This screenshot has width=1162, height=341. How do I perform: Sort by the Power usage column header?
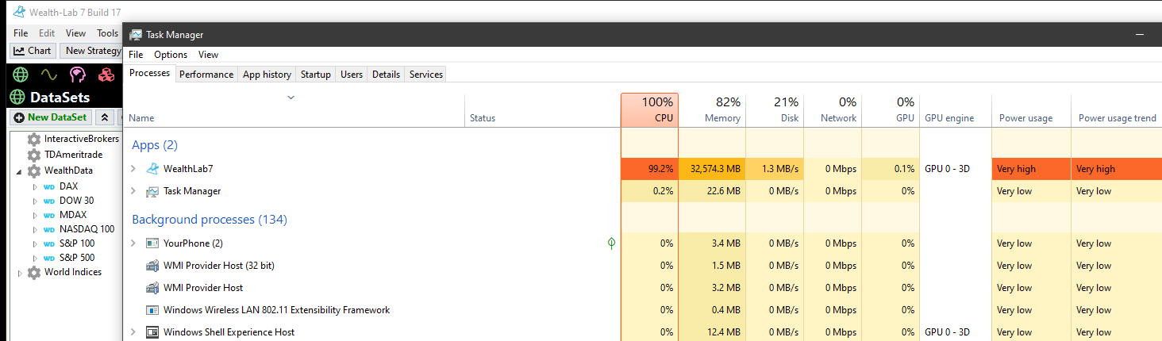[x=1031, y=110]
